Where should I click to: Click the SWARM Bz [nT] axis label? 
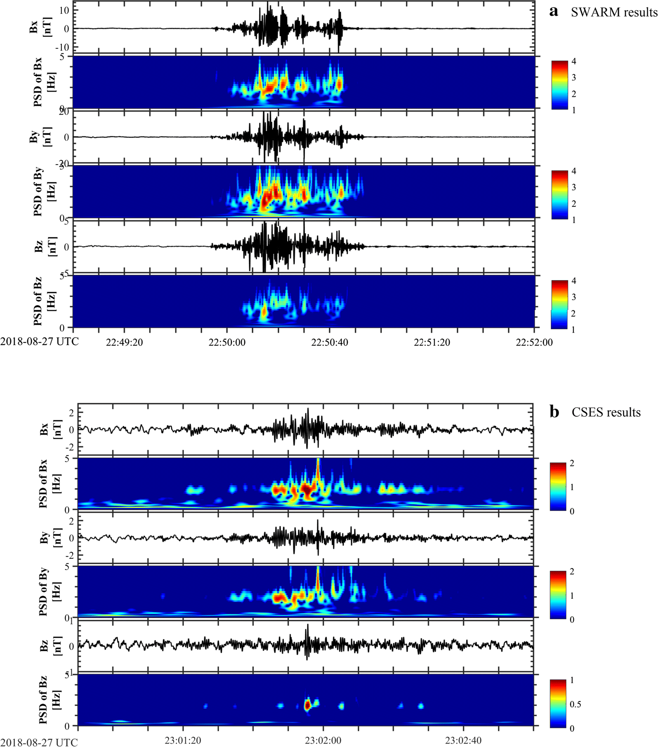(x=45, y=247)
